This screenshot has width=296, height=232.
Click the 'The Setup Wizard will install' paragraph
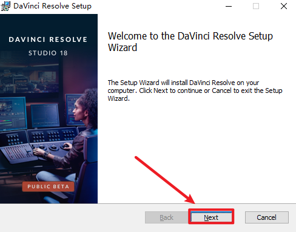(x=195, y=90)
